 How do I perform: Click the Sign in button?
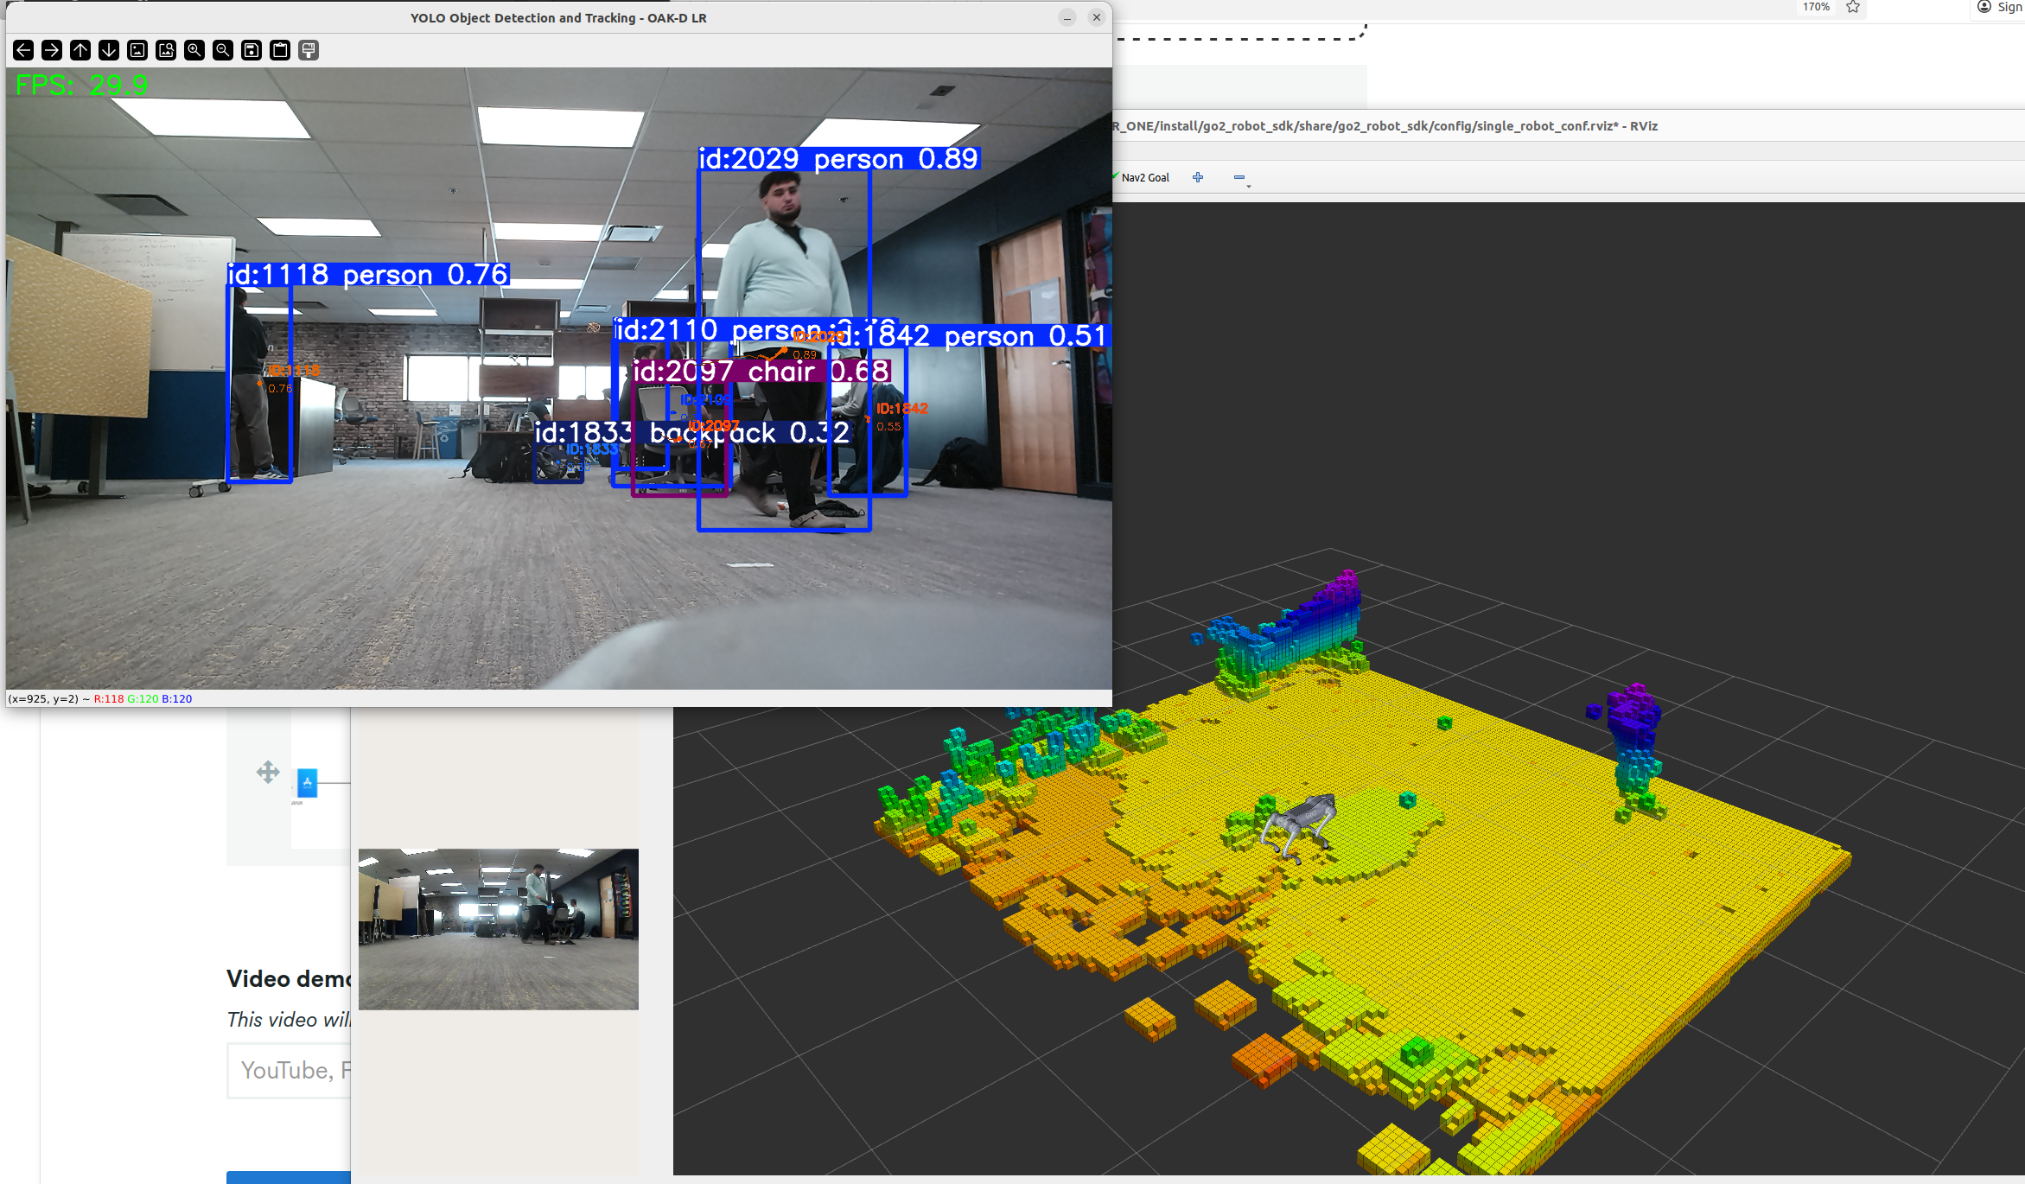2002,7
